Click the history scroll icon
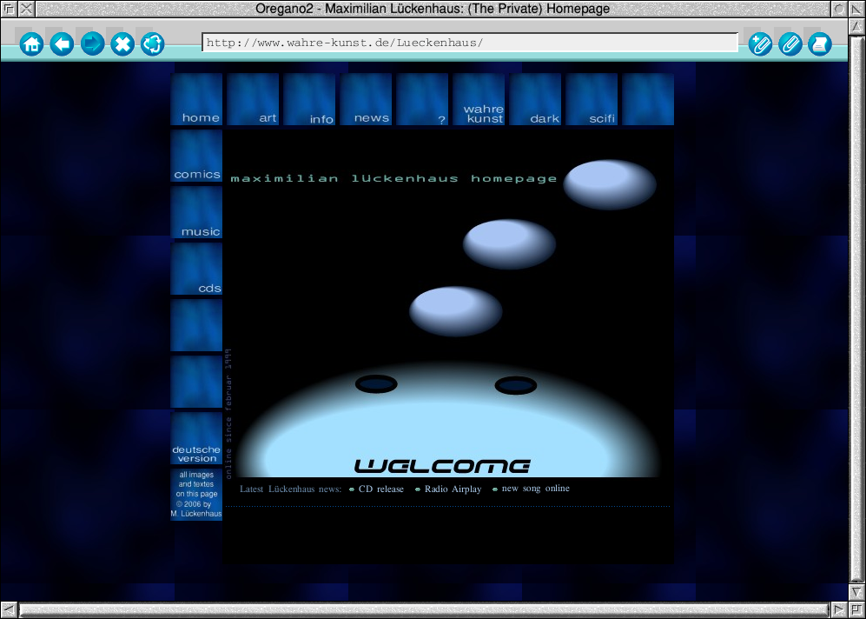866x619 pixels. (819, 43)
